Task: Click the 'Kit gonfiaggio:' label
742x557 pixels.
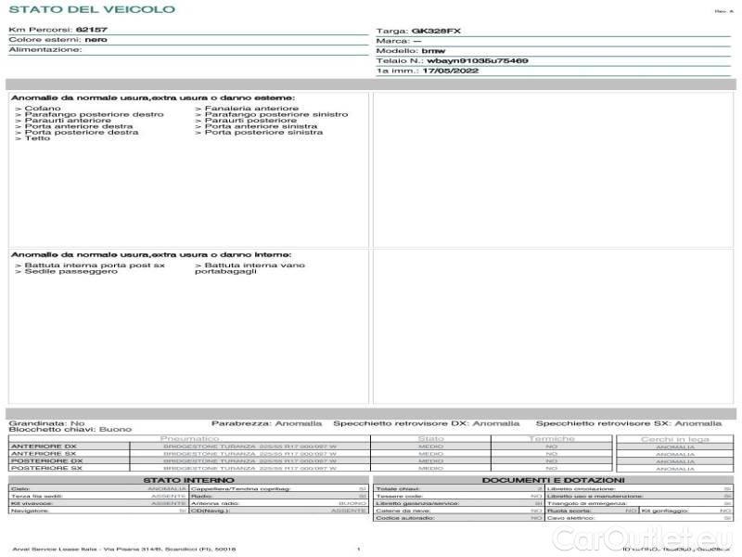Action: click(x=665, y=512)
